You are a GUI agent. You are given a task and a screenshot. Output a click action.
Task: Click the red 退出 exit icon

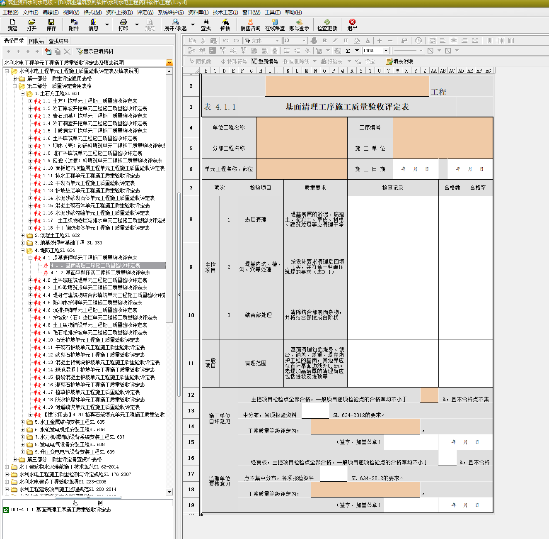click(x=352, y=25)
